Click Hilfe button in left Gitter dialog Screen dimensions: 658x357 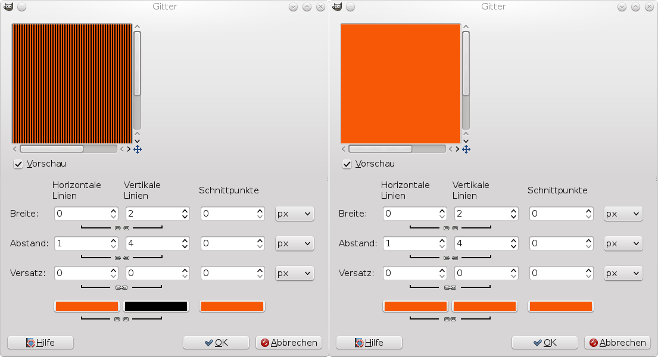click(x=40, y=343)
